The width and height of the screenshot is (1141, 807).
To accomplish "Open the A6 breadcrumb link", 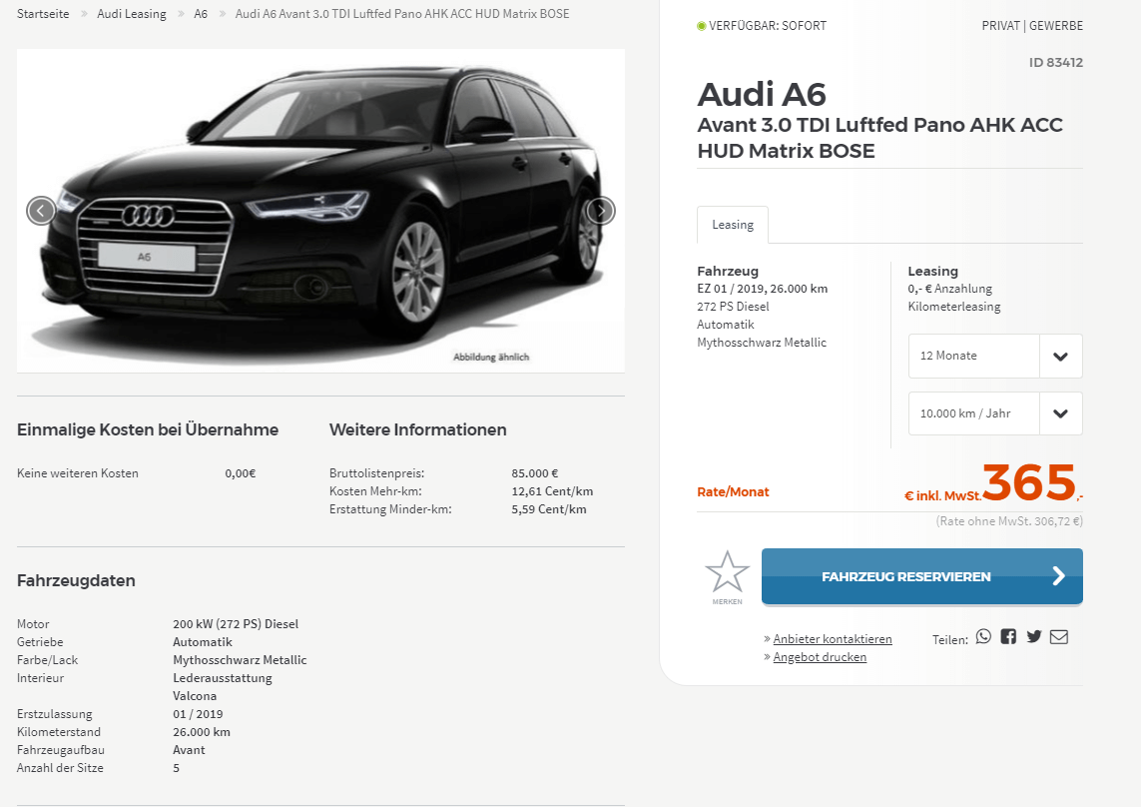I will (x=201, y=14).
